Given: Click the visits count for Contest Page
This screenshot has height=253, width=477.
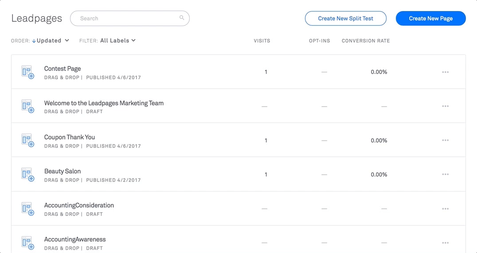Looking at the screenshot, I should click(266, 72).
